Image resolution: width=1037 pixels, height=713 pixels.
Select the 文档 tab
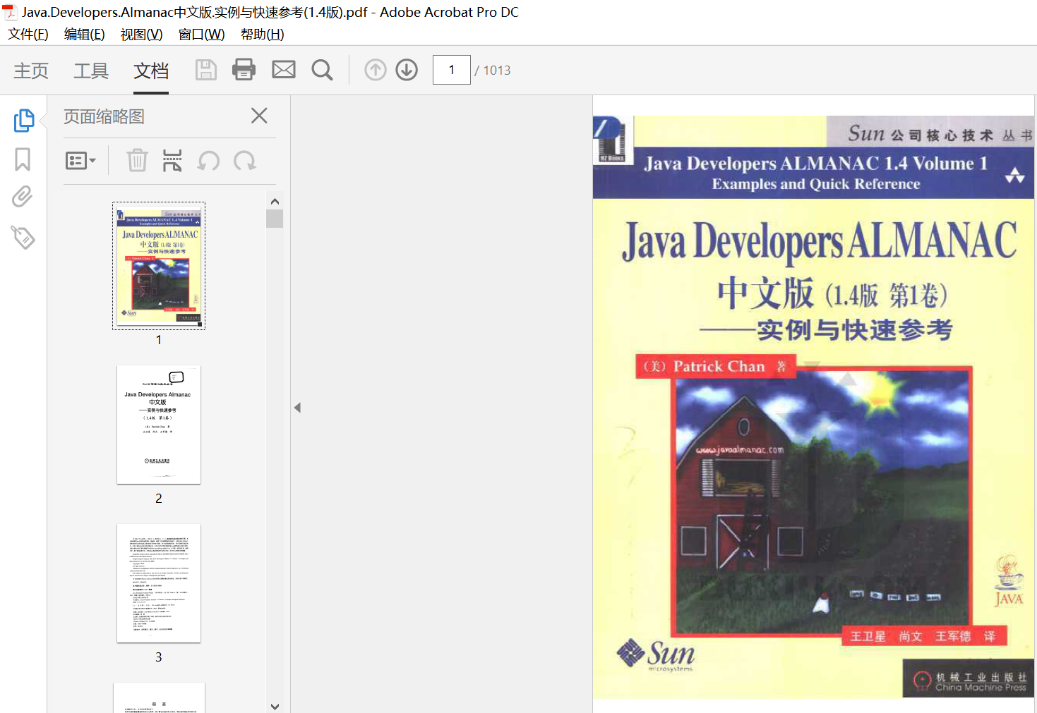coord(151,71)
